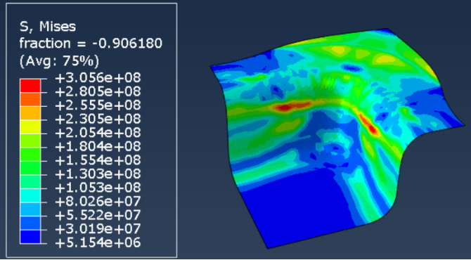Click the red legend color swatch

coord(30,86)
